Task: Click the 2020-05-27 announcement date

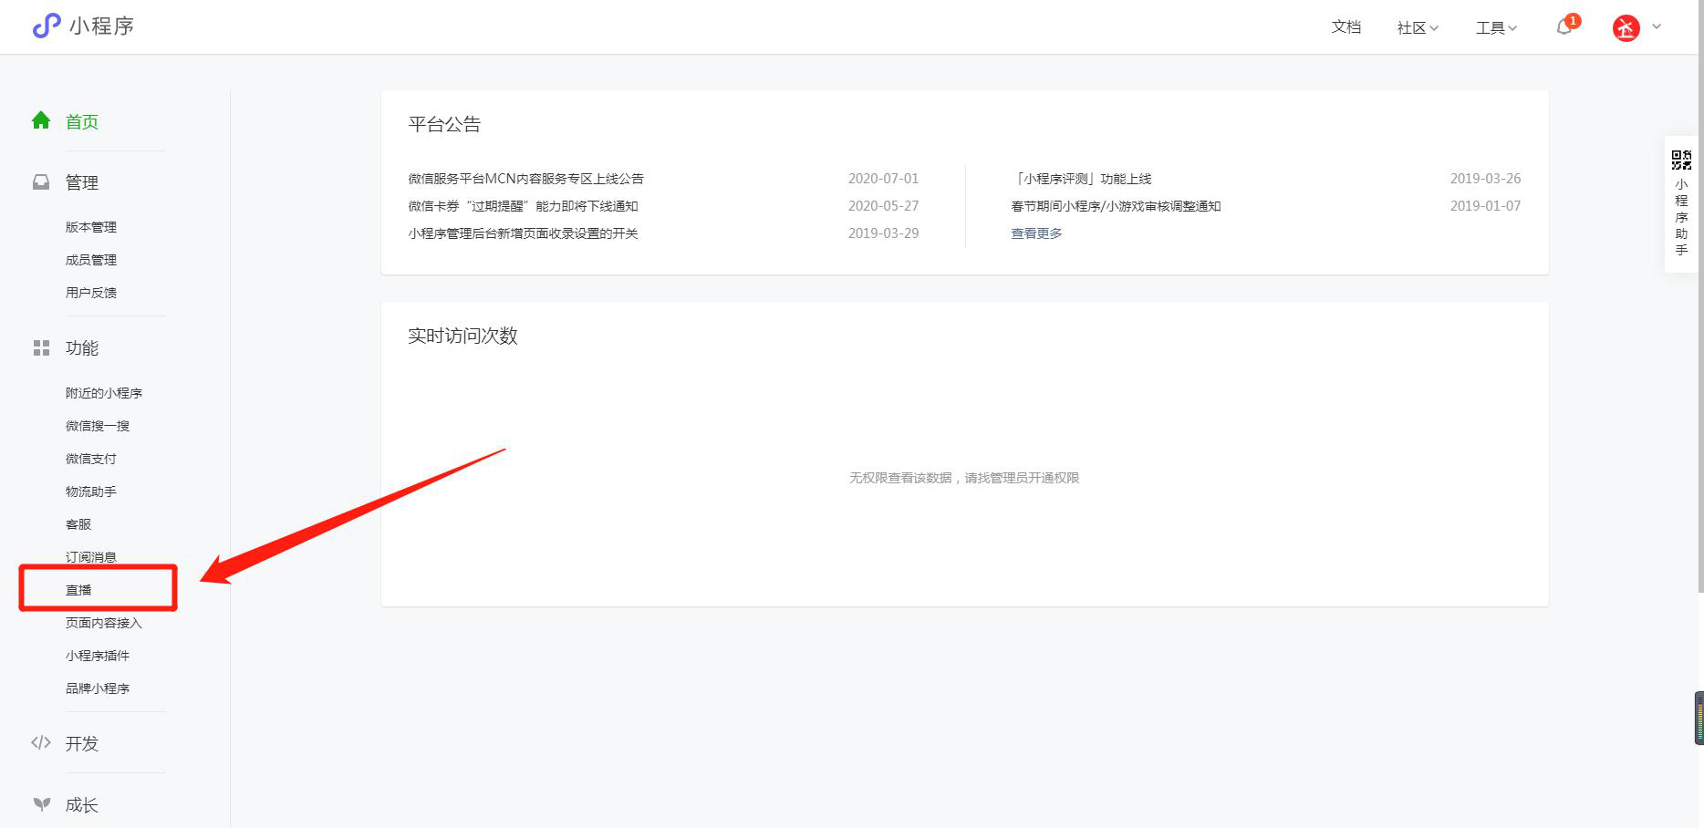Action: (883, 206)
